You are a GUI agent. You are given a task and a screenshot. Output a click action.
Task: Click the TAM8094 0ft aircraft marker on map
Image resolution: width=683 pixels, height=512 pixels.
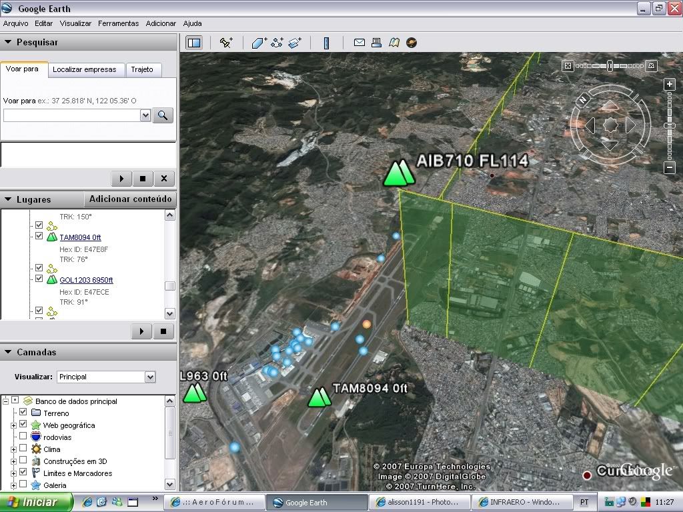point(319,397)
